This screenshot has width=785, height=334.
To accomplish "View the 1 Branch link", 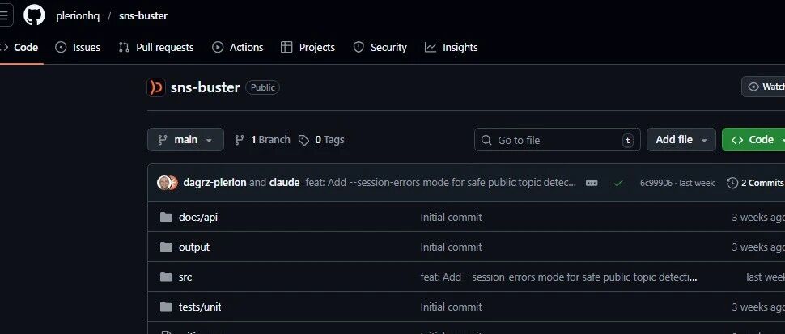I will point(262,140).
